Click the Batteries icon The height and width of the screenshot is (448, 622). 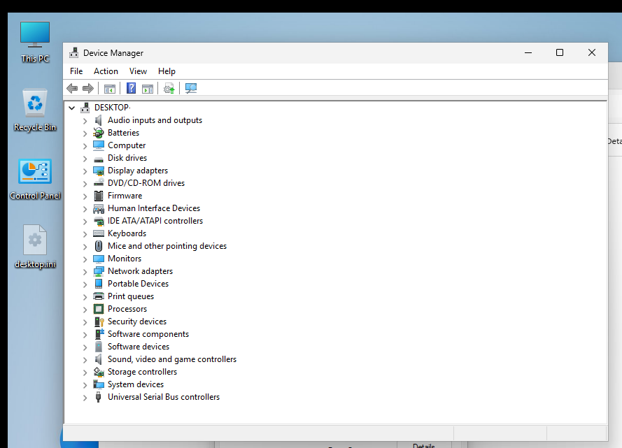pos(99,133)
